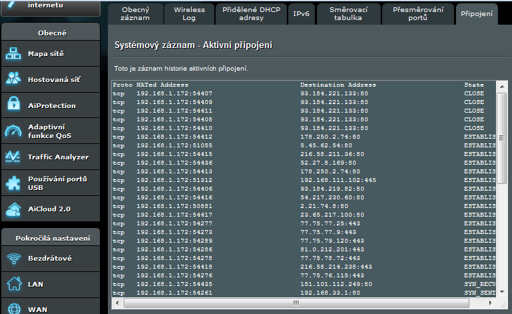The image size is (512, 314).
Task: Open Adaptivní funkce QoS gauge icon
Action: click(14, 131)
